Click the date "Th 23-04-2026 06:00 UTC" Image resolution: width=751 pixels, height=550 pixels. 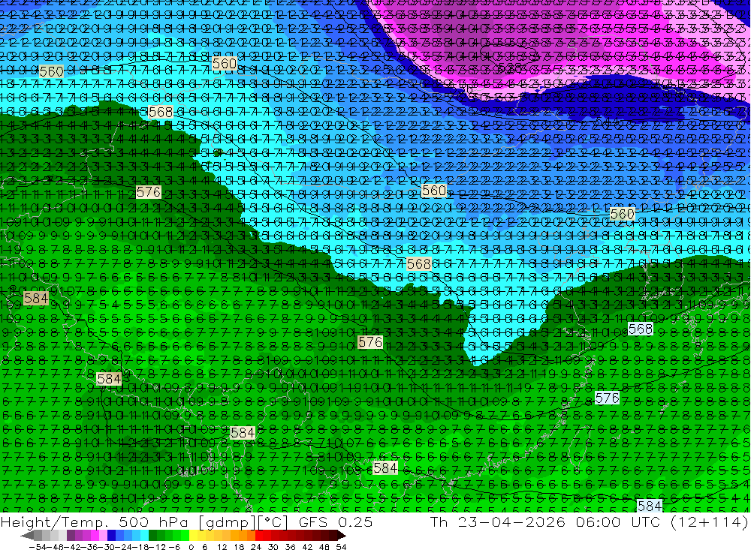(x=545, y=521)
